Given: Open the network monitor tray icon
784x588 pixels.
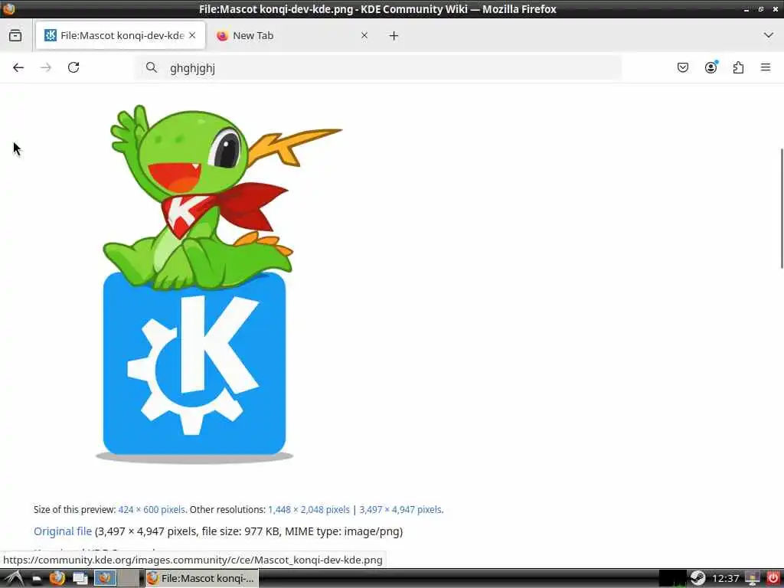Looking at the screenshot, I should [x=752, y=579].
